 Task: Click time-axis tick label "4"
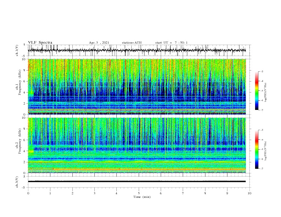click(x=117, y=193)
